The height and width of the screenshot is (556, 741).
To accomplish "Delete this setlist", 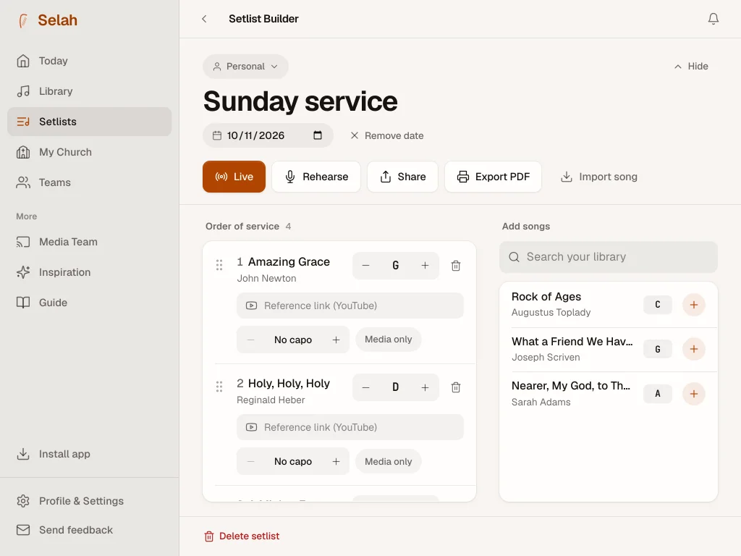I will click(242, 536).
